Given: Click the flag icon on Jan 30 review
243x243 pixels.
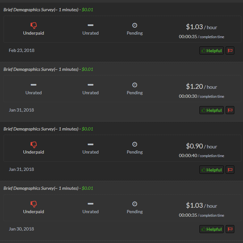Looking at the screenshot, I should click(230, 229).
